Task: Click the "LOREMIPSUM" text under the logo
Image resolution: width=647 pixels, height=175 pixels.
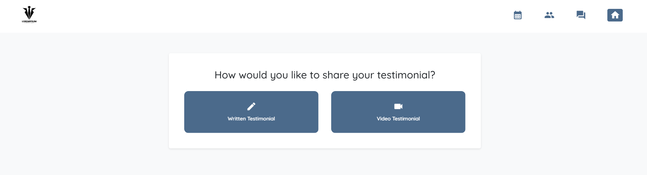Action: tap(29, 21)
